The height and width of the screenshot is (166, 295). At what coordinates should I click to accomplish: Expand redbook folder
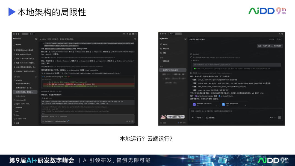click(x=18, y=108)
